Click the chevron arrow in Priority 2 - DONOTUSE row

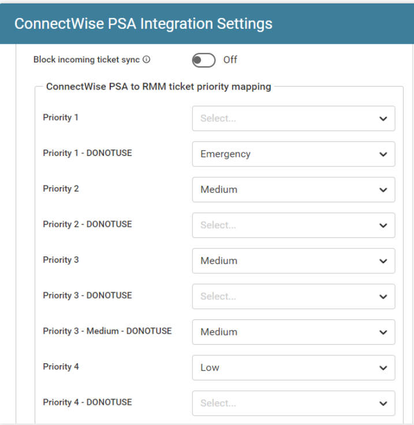coord(383,225)
